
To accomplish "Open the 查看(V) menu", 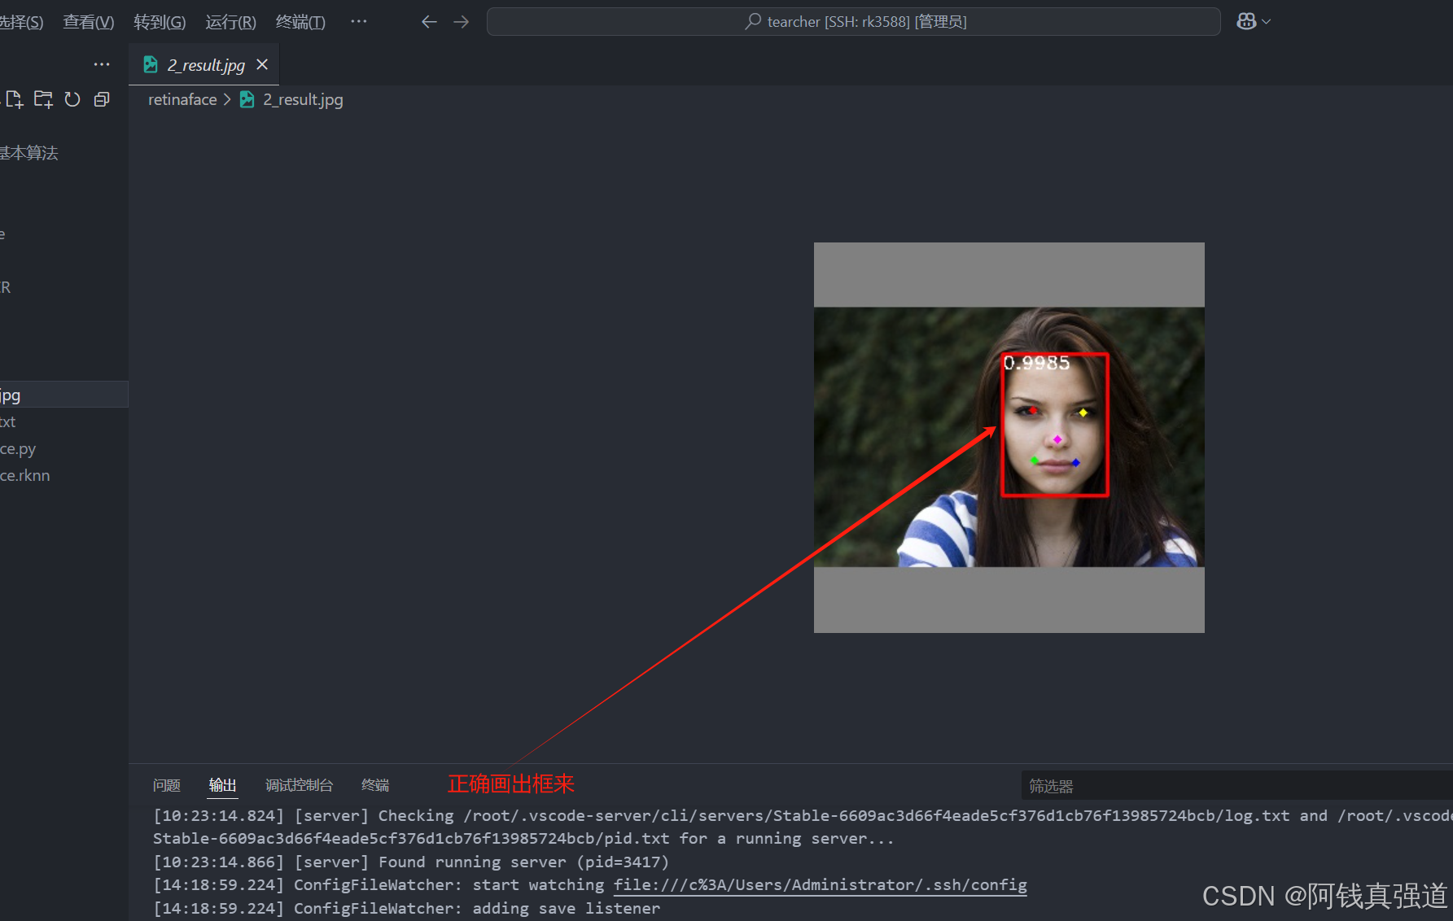I will [x=89, y=22].
